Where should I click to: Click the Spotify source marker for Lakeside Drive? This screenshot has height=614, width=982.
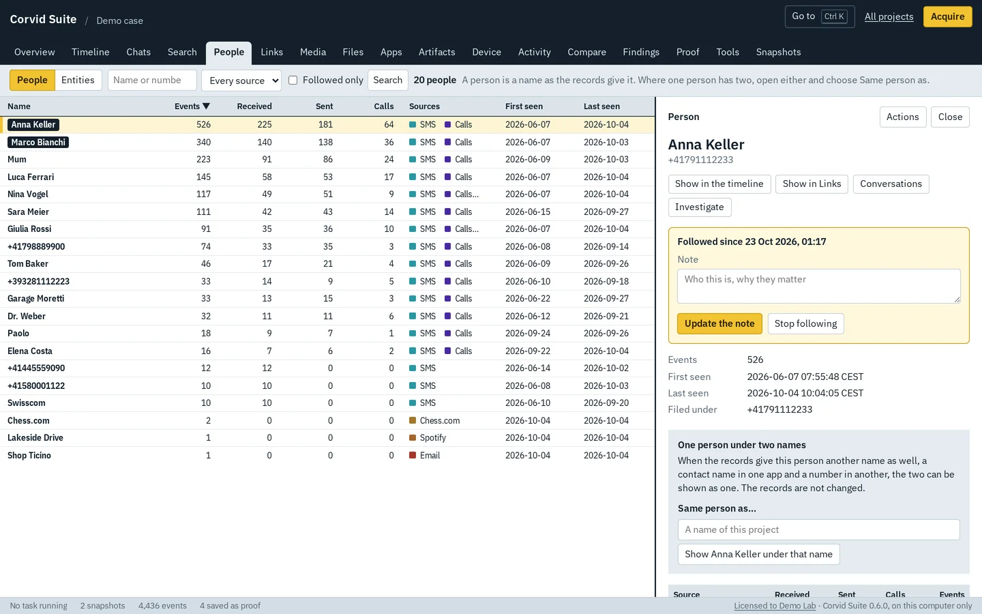pos(413,438)
